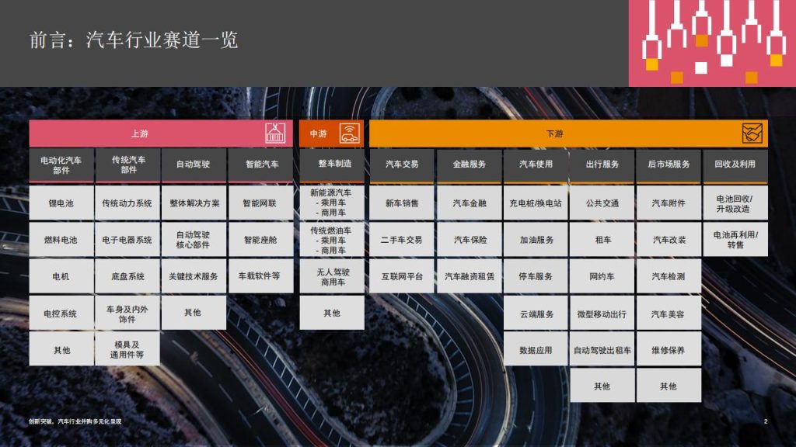Select the 中游 header label

[x=318, y=133]
